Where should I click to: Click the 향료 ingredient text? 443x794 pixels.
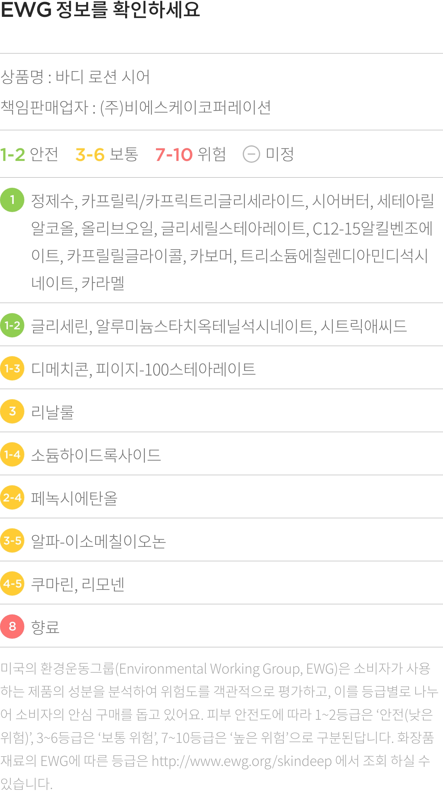(x=45, y=627)
